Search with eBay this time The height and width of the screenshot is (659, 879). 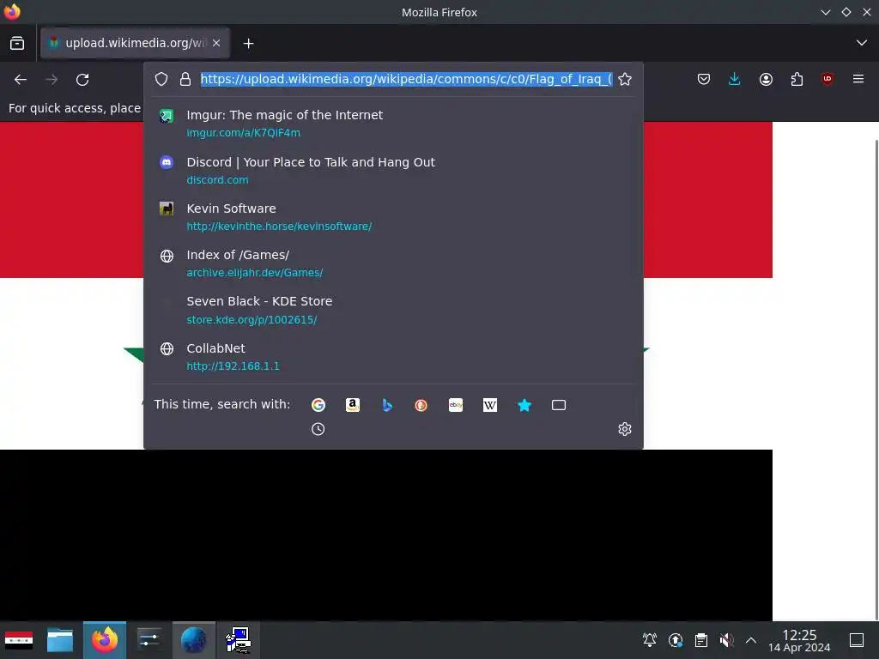tap(456, 405)
